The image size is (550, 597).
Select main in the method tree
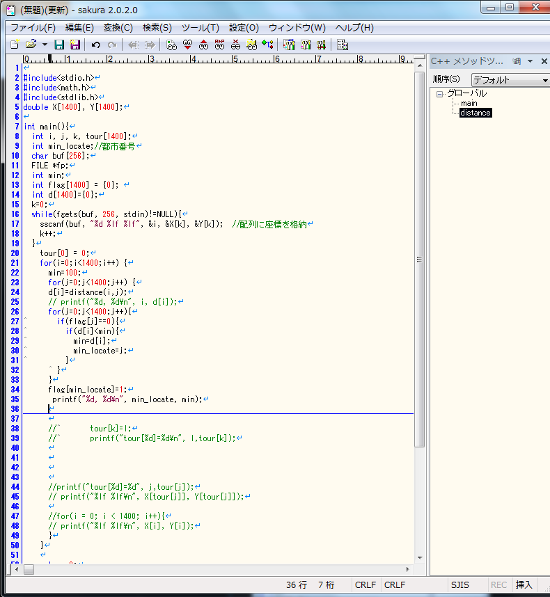(469, 103)
